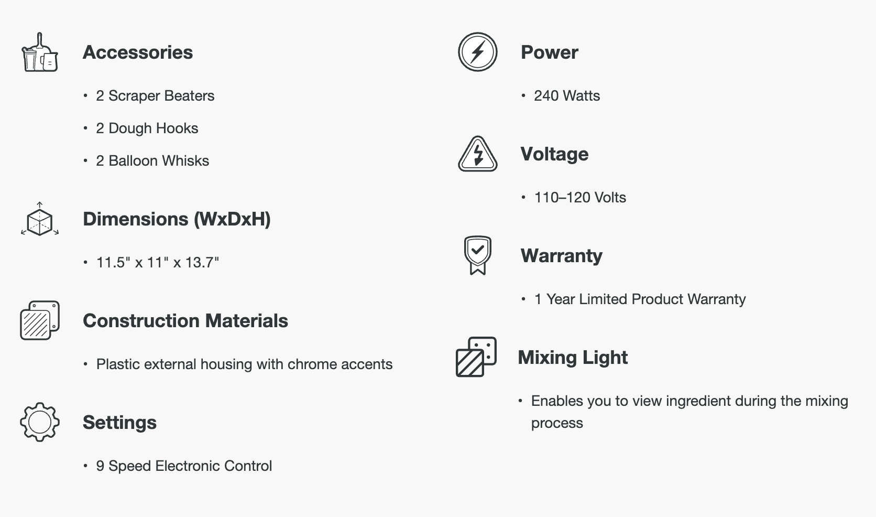The image size is (876, 517).
Task: Select the Dimensions (WxDxH) heading
Action: [x=177, y=219]
